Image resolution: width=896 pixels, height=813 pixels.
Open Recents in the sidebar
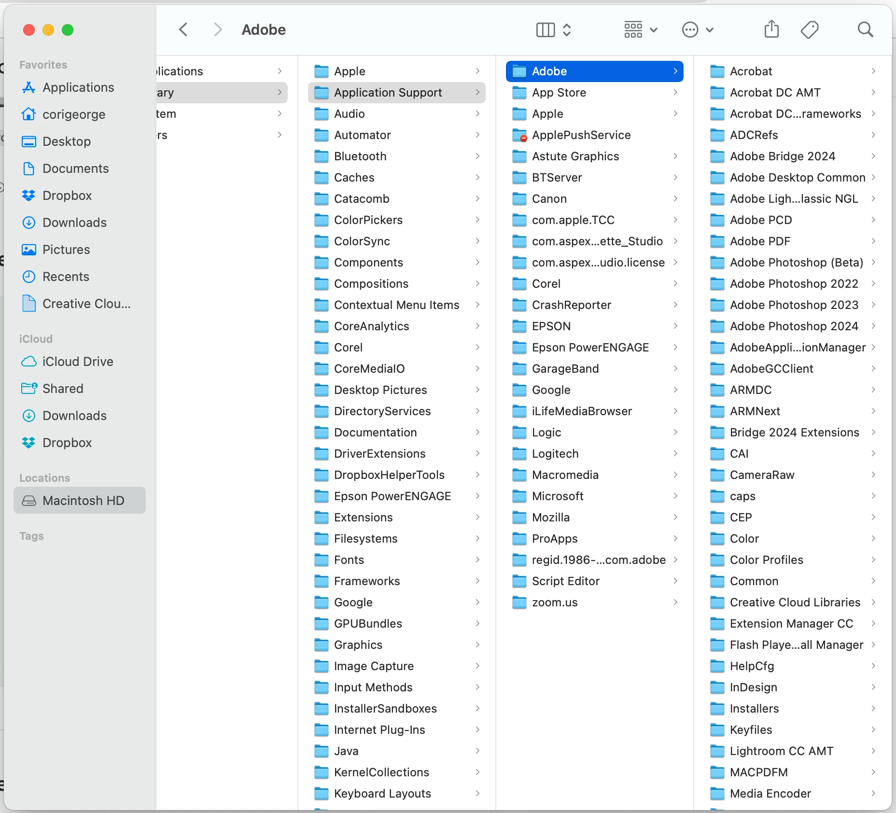[x=80, y=277]
